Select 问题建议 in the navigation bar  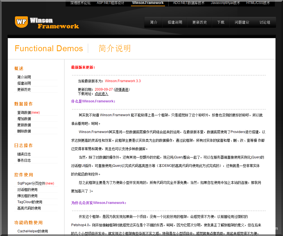coord(242,23)
